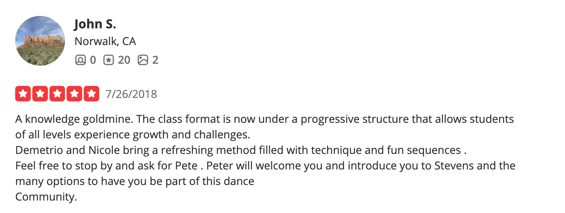Click the word 'Community.' ending the review
565x213 pixels.
46,197
